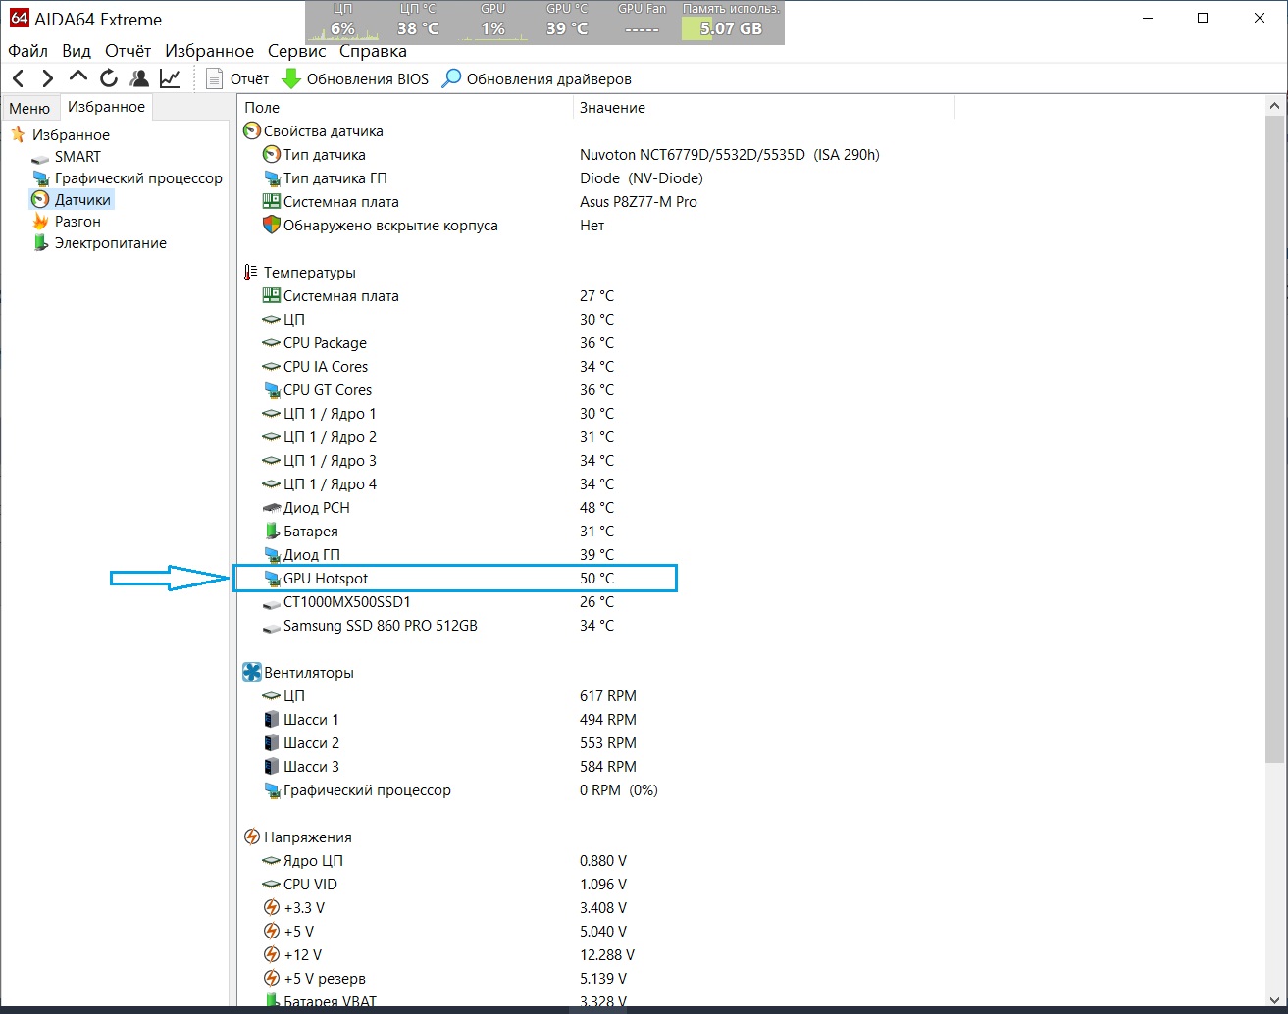Viewport: 1288px width, 1014px height.
Task: Open the Отчёт menu in menu bar
Action: click(128, 51)
